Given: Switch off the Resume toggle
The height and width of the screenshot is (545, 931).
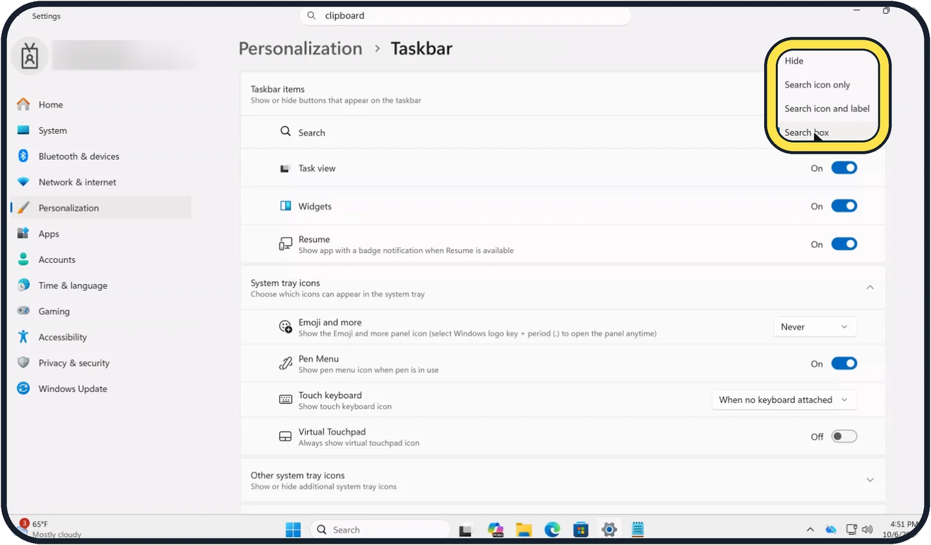Looking at the screenshot, I should [x=844, y=245].
